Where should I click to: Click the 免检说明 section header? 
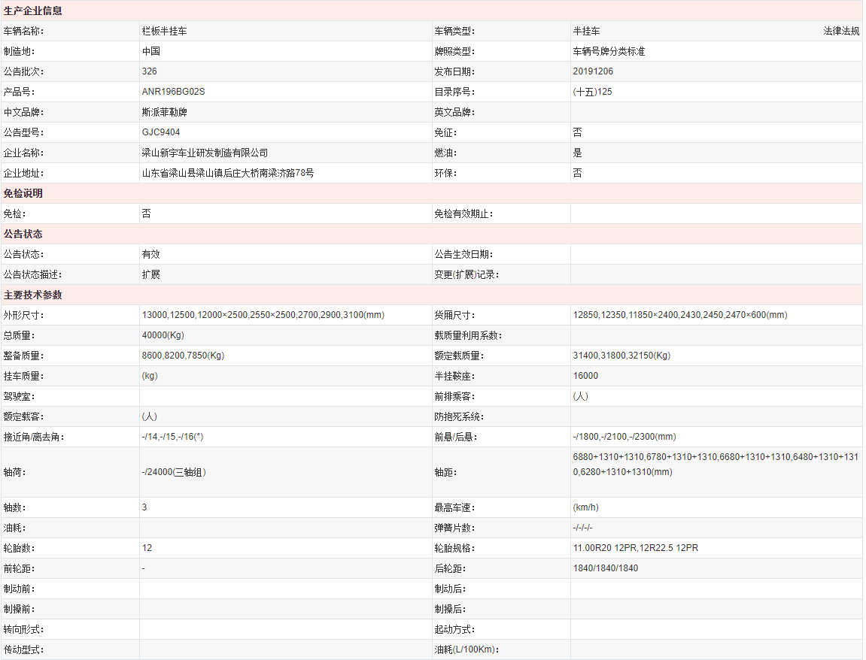point(23,194)
